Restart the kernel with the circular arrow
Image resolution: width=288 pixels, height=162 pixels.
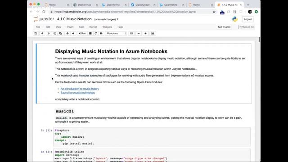click(x=96, y=33)
